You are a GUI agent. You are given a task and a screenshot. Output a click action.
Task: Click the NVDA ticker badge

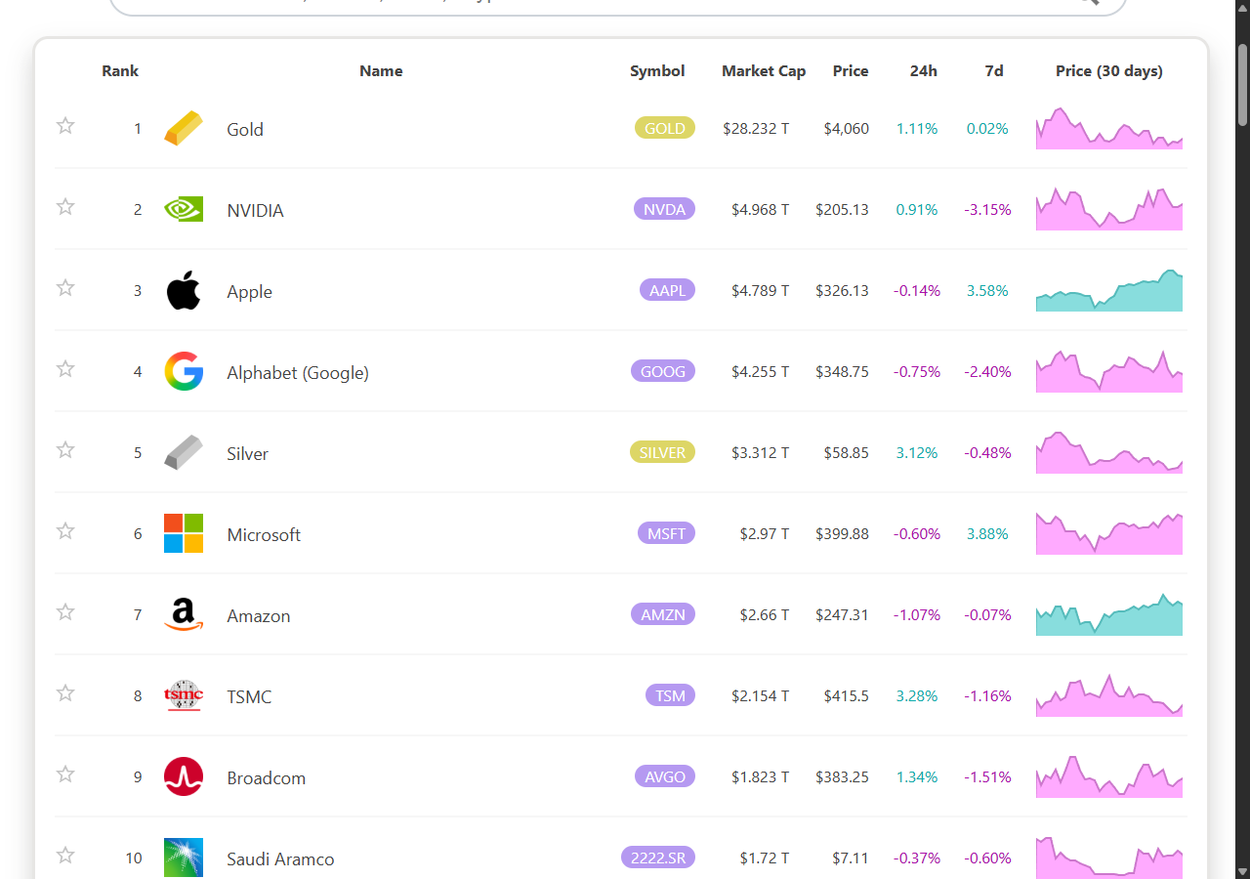coord(664,209)
